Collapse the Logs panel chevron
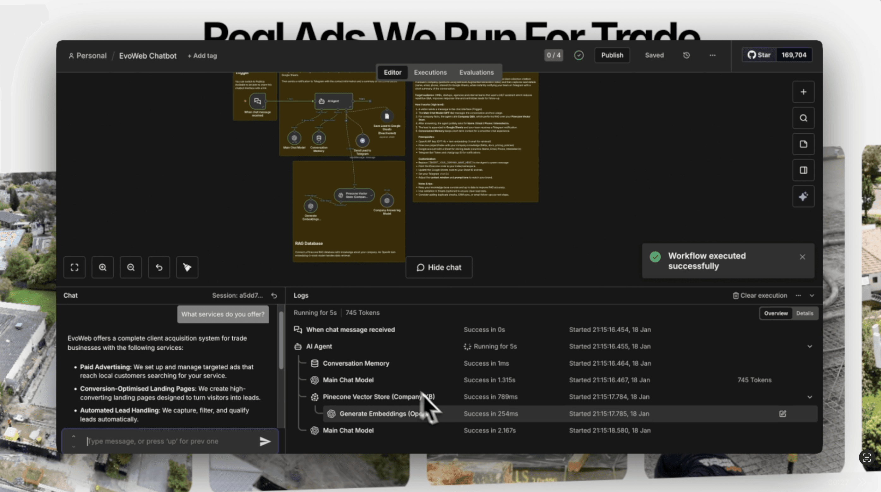 (x=812, y=295)
